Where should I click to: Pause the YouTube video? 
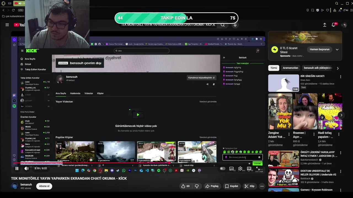click(x=17, y=168)
